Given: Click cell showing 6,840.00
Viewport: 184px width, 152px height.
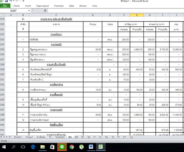Looking at the screenshot, I should (x=163, y=115).
